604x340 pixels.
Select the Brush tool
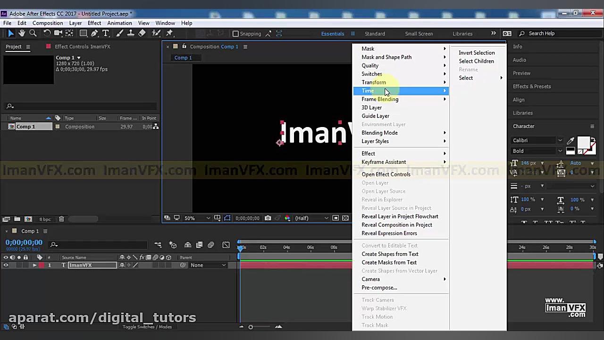pos(119,33)
